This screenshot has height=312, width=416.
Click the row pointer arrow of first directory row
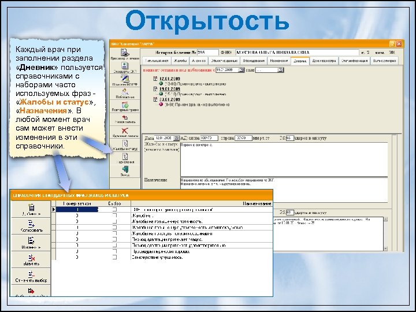(x=53, y=209)
